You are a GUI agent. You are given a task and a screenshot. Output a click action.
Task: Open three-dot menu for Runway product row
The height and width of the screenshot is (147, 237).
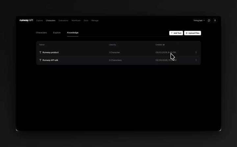[x=196, y=52]
